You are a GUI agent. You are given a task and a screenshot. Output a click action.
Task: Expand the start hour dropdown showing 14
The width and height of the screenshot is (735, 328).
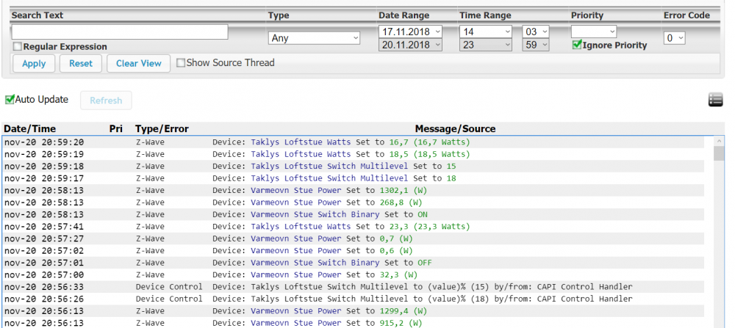[485, 32]
